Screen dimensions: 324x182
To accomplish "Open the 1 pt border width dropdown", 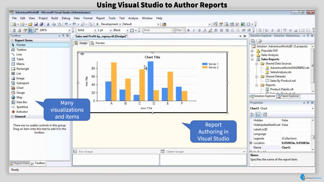I will (x=111, y=30).
